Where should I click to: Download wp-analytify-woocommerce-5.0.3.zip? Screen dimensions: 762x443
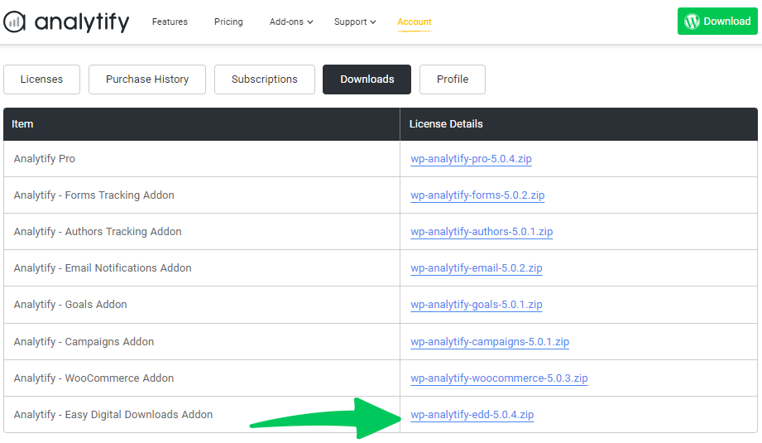pos(499,378)
